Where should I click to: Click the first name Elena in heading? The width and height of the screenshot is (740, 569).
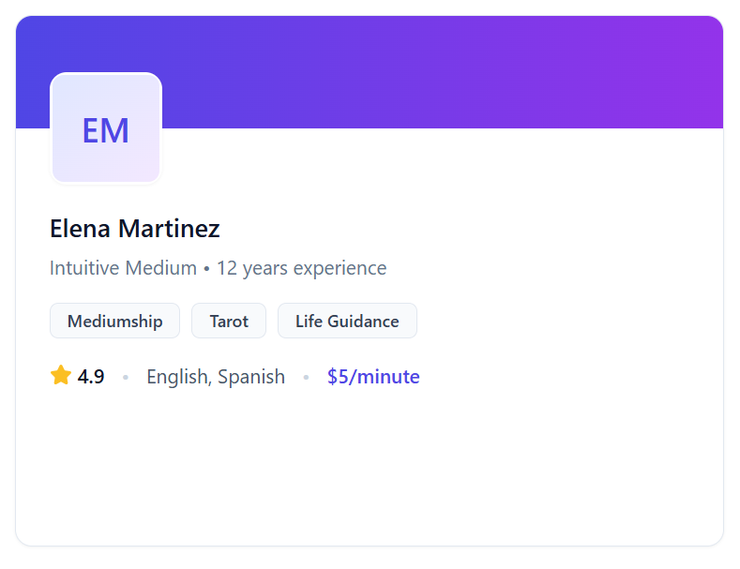[79, 229]
